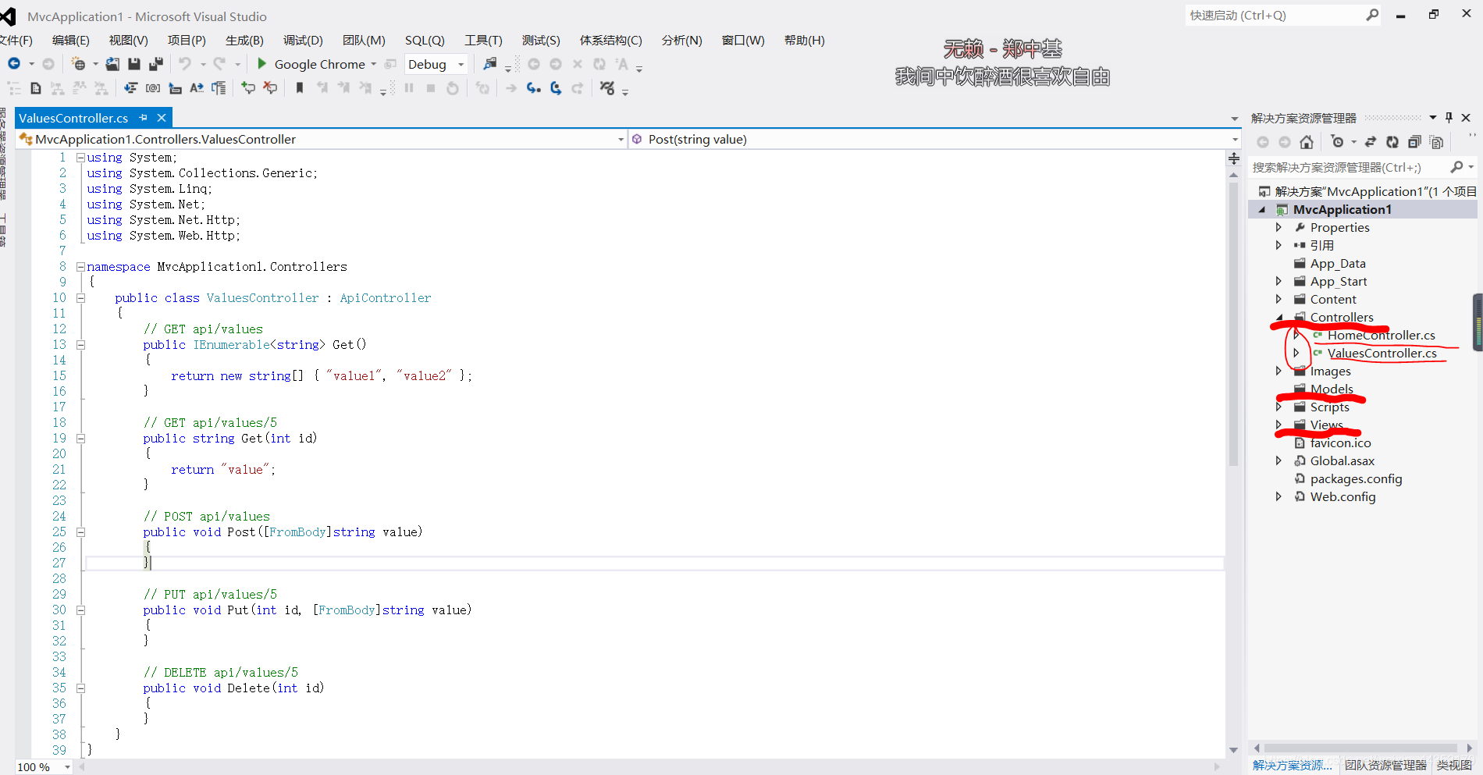The image size is (1483, 775).
Task: Switch to the 类视图 bottom tab
Action: point(1454,766)
